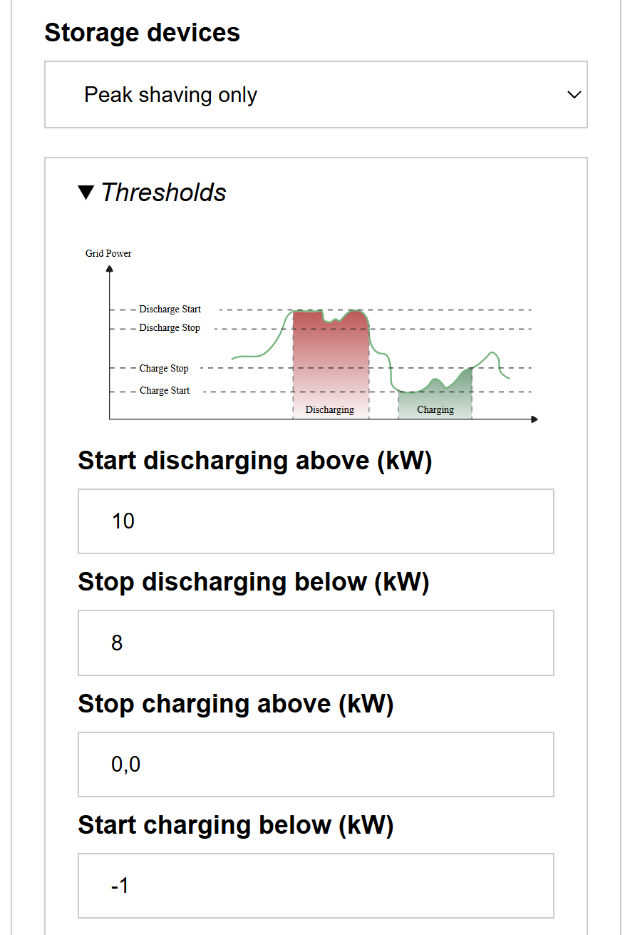The height and width of the screenshot is (935, 630).
Task: Click the "Charge Start" label in chart
Action: coord(165,391)
